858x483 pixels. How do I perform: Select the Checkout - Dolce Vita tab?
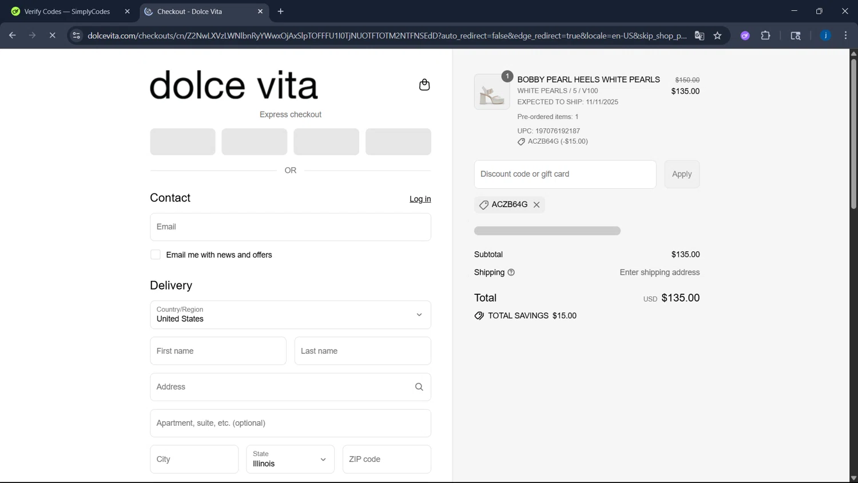click(197, 11)
